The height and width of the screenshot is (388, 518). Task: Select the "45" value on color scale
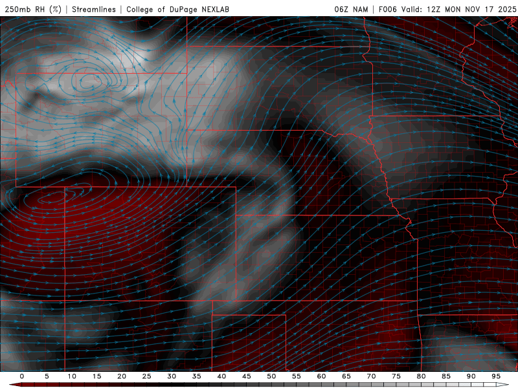pos(247,376)
